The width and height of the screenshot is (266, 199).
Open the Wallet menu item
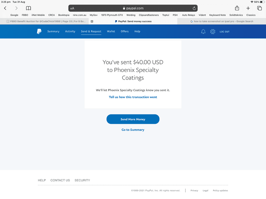[x=111, y=32]
